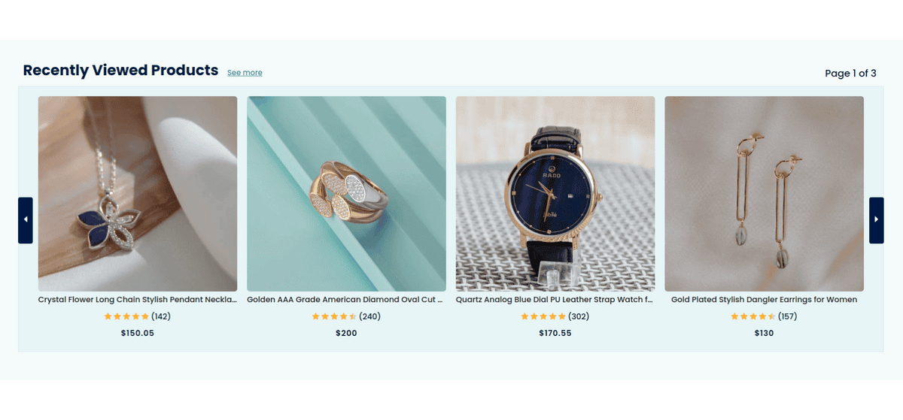This screenshot has height=420, width=903.
Task: Click the Quartz Analog Blue Dial Watch title
Action: click(555, 300)
